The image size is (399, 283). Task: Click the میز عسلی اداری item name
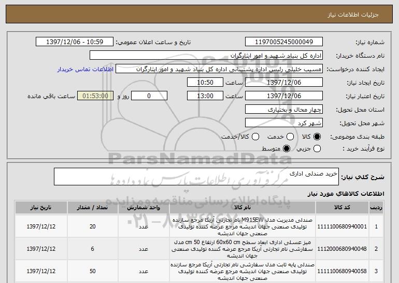pos(243,249)
